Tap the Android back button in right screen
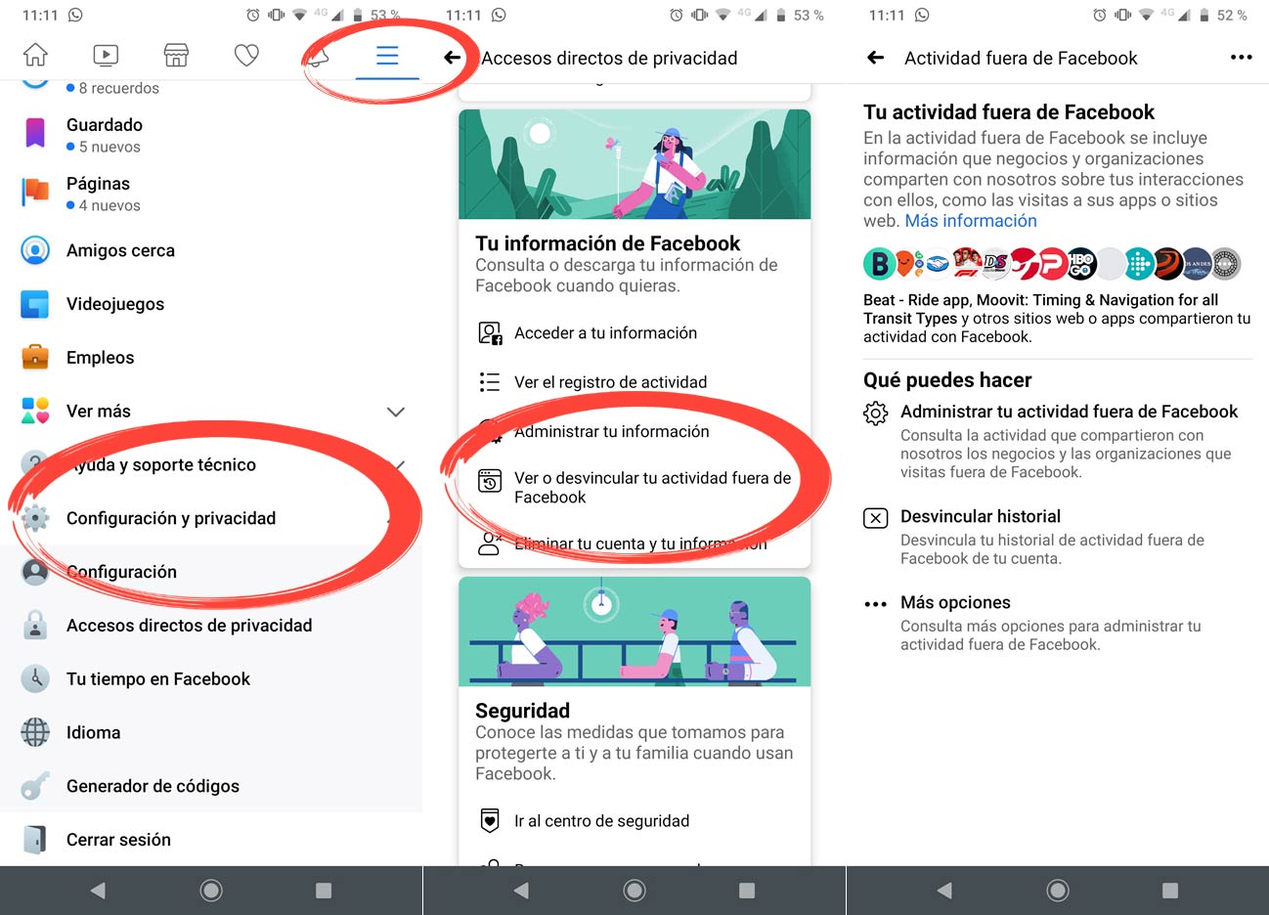Screen dimensions: 1269x915 (x=944, y=890)
